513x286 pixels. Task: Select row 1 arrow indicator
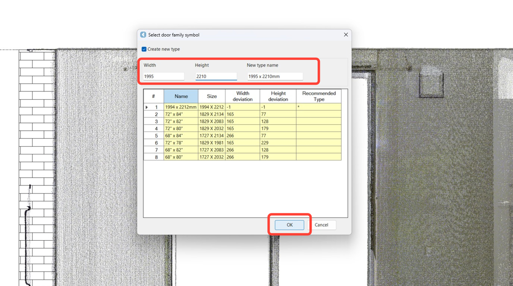click(x=147, y=107)
